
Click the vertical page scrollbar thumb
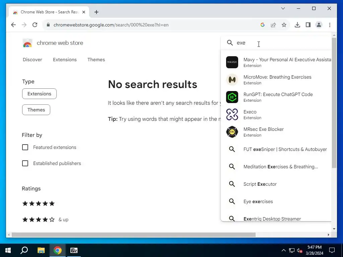[x=334, y=103]
